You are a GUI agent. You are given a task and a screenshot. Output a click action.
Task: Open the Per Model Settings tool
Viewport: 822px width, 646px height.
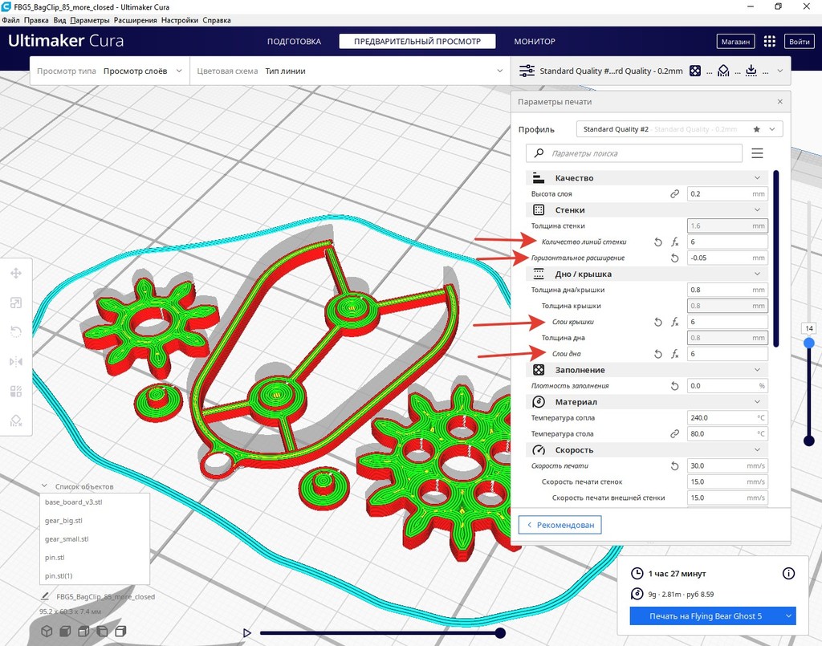point(16,392)
